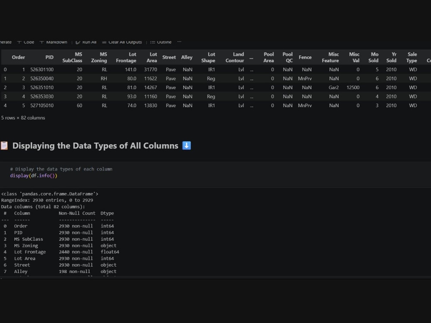Click PID value 526351010
Image resolution: width=431 pixels, height=323 pixels.
pyautogui.click(x=42, y=87)
